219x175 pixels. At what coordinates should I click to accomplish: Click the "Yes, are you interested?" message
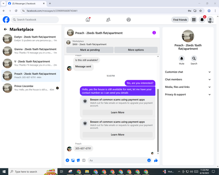[x=140, y=83]
